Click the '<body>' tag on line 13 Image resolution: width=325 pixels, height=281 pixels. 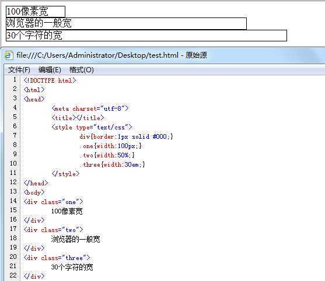coord(34,192)
